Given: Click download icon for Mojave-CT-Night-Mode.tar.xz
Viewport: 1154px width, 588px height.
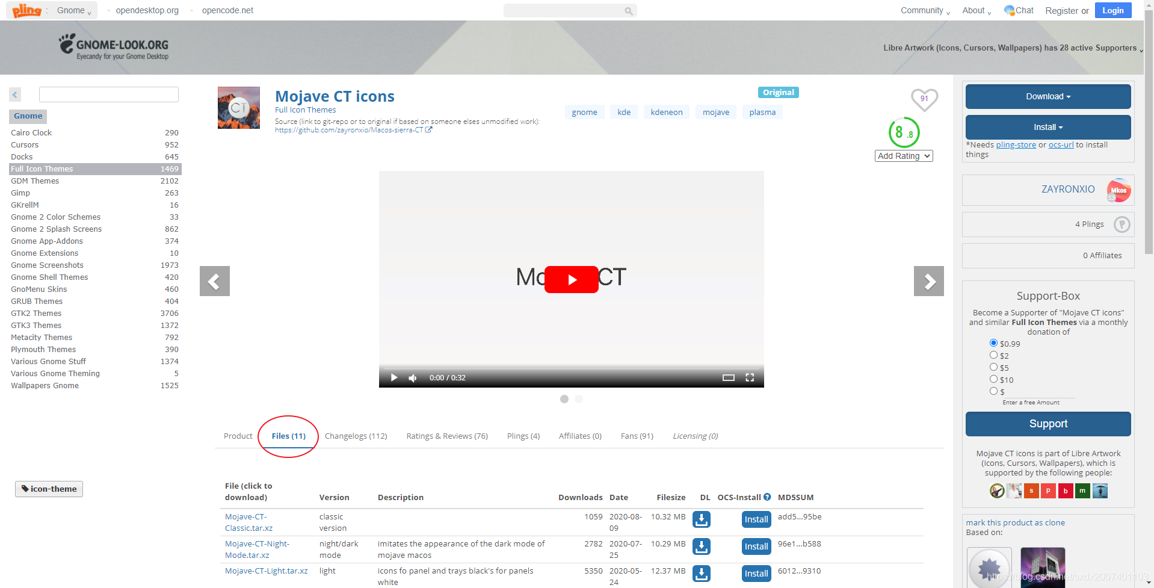Looking at the screenshot, I should pyautogui.click(x=702, y=546).
